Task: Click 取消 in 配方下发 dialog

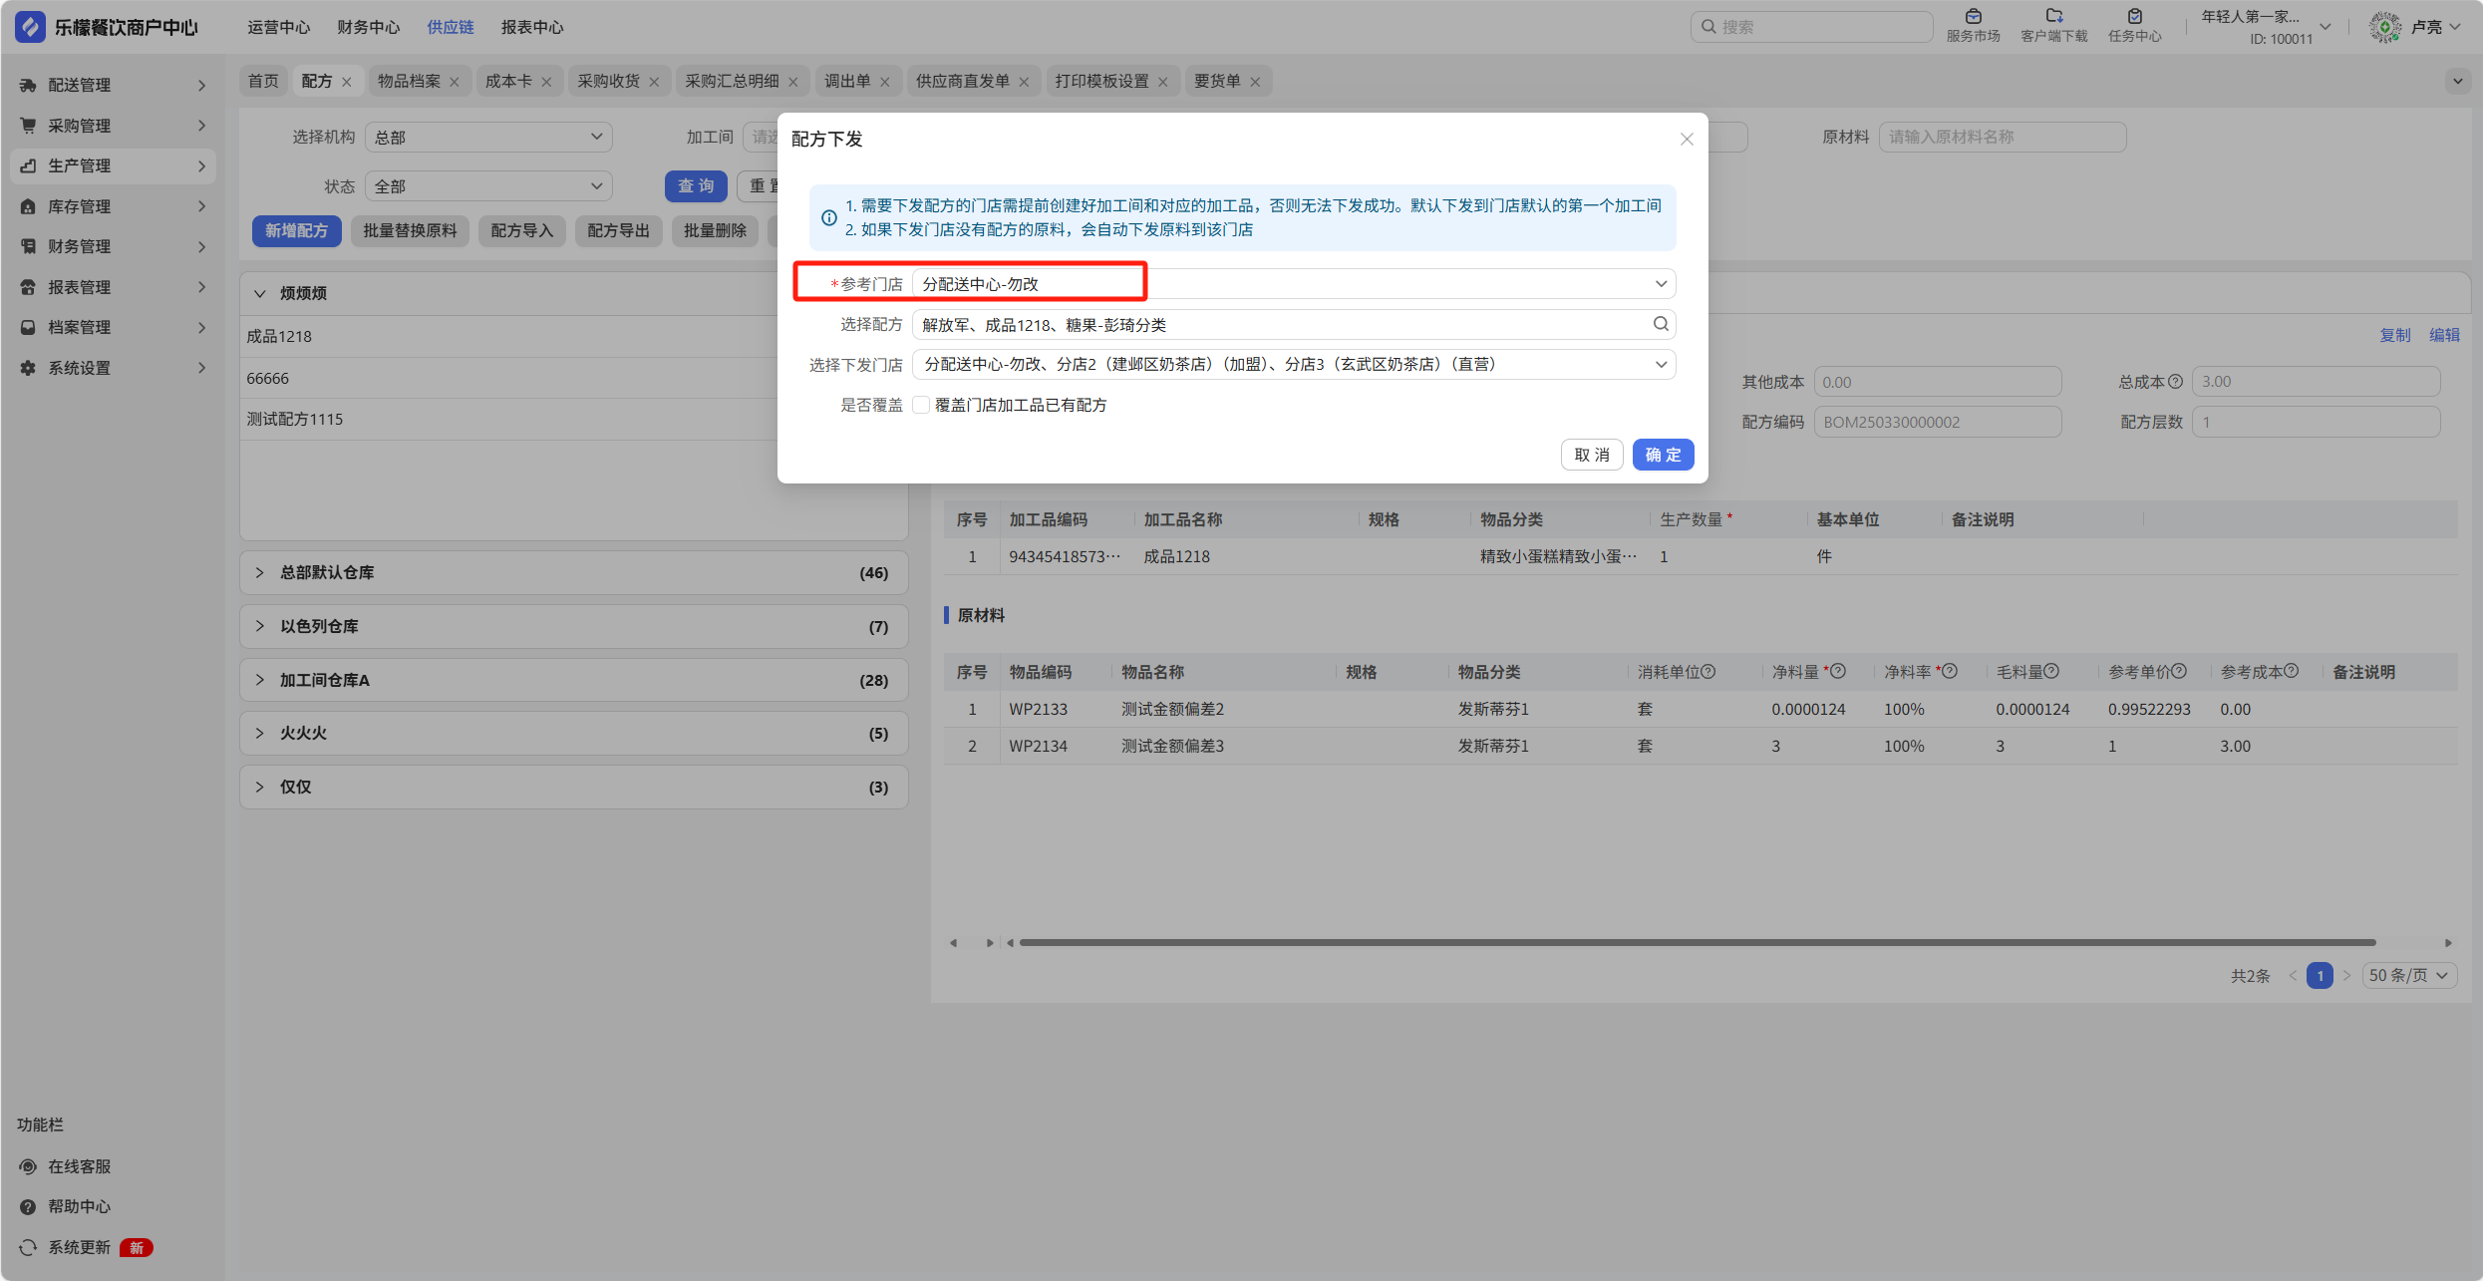Action: (x=1592, y=455)
